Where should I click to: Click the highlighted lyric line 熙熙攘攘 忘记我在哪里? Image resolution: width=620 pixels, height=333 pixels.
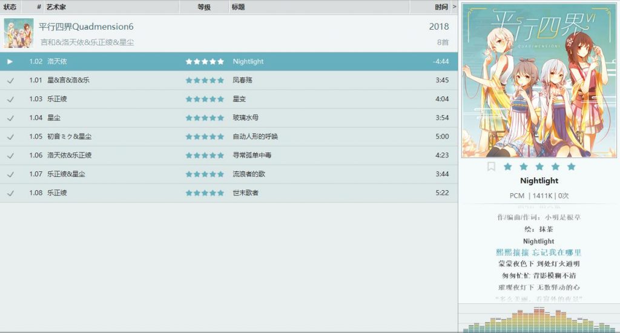[538, 252]
